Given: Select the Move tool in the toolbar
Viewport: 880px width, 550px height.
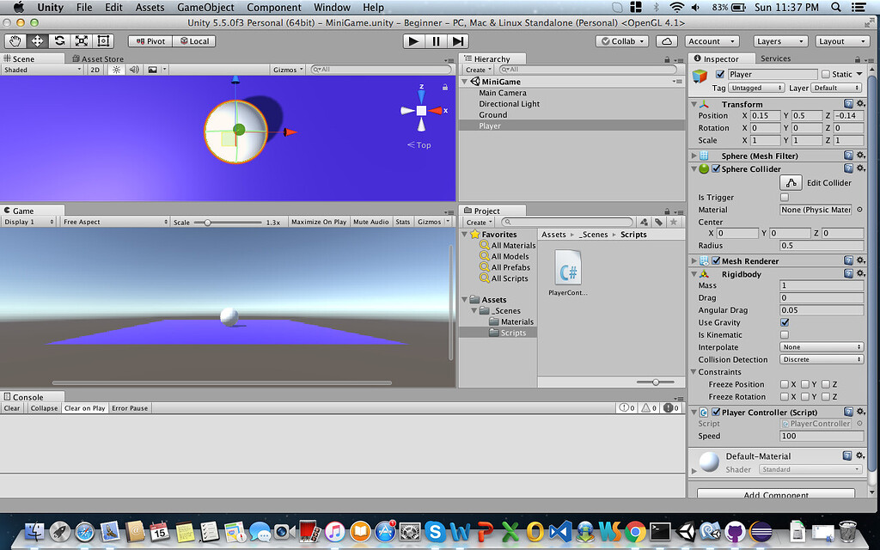Looking at the screenshot, I should click(x=36, y=40).
